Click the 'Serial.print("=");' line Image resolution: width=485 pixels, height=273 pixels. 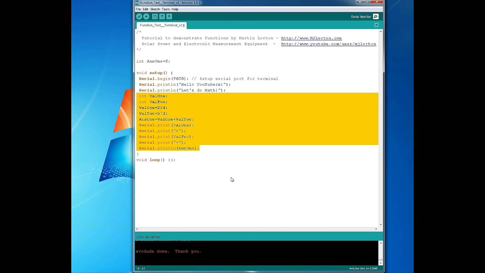tap(163, 143)
